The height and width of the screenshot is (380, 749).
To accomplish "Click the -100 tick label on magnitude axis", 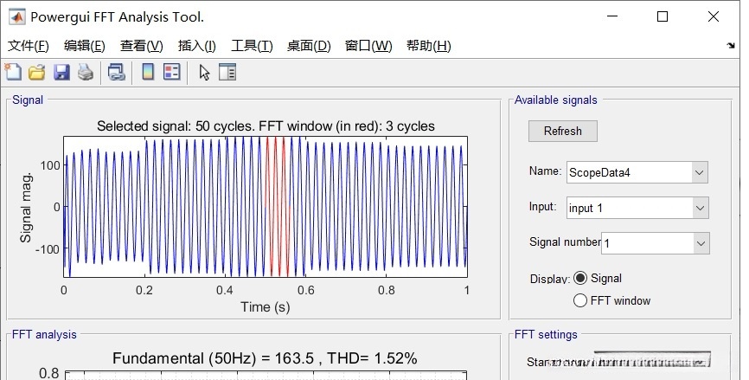I will [48, 249].
